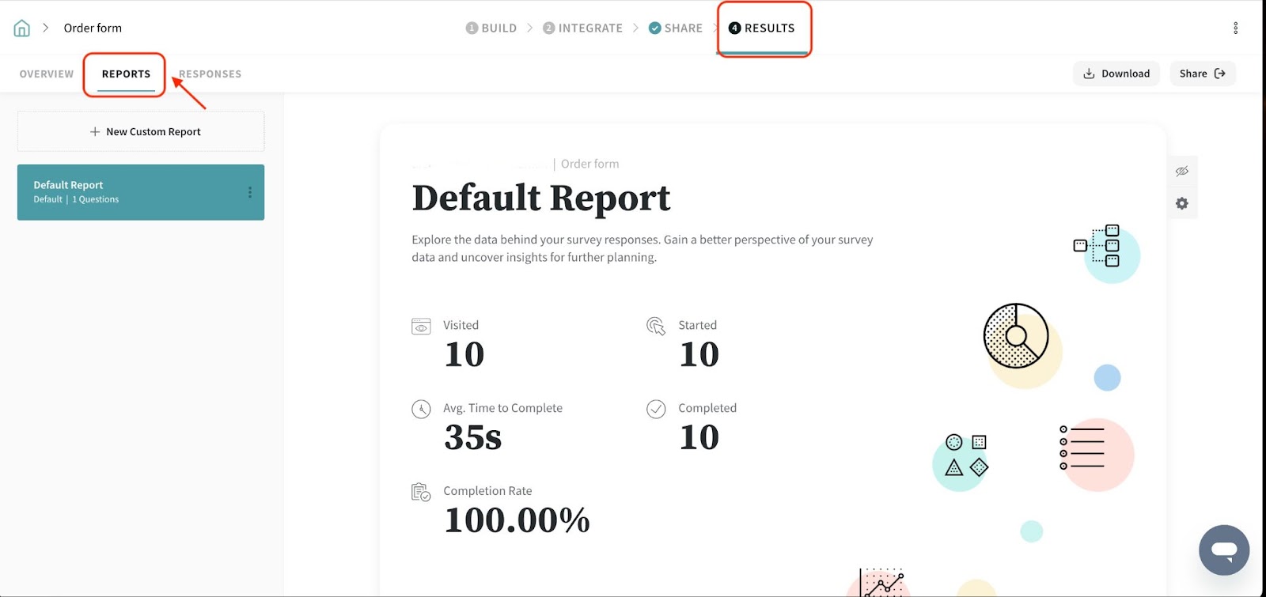Viewport: 1266px width, 597px height.
Task: Go to the Build step
Action: [x=491, y=28]
